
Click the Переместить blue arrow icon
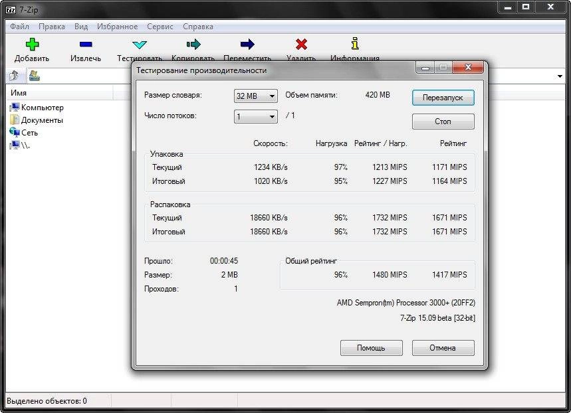247,44
